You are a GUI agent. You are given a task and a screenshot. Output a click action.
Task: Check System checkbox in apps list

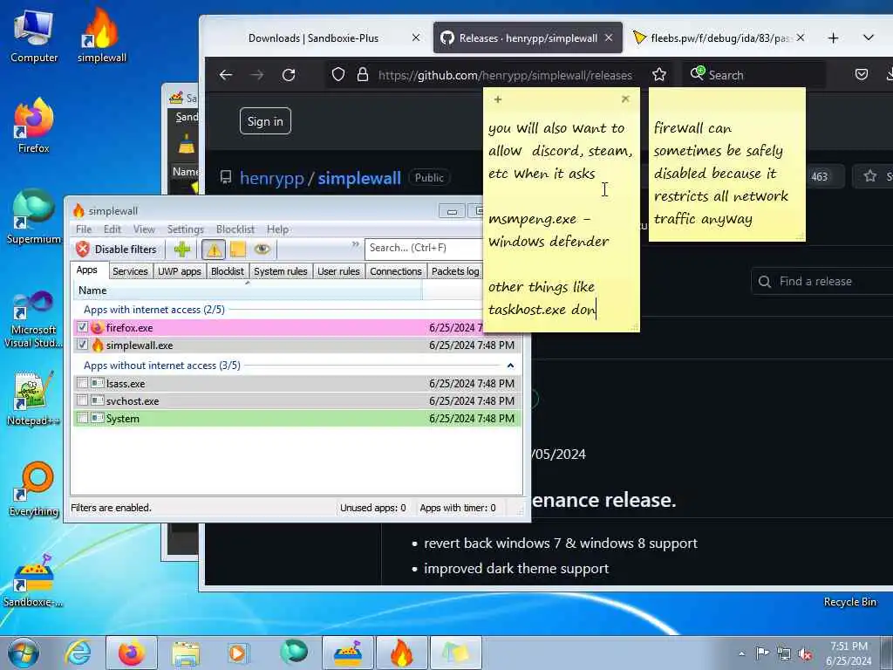83,418
